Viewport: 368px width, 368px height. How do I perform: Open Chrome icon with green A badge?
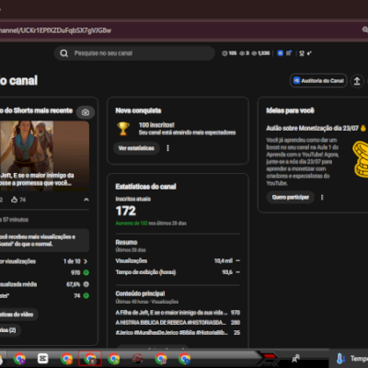114,358
